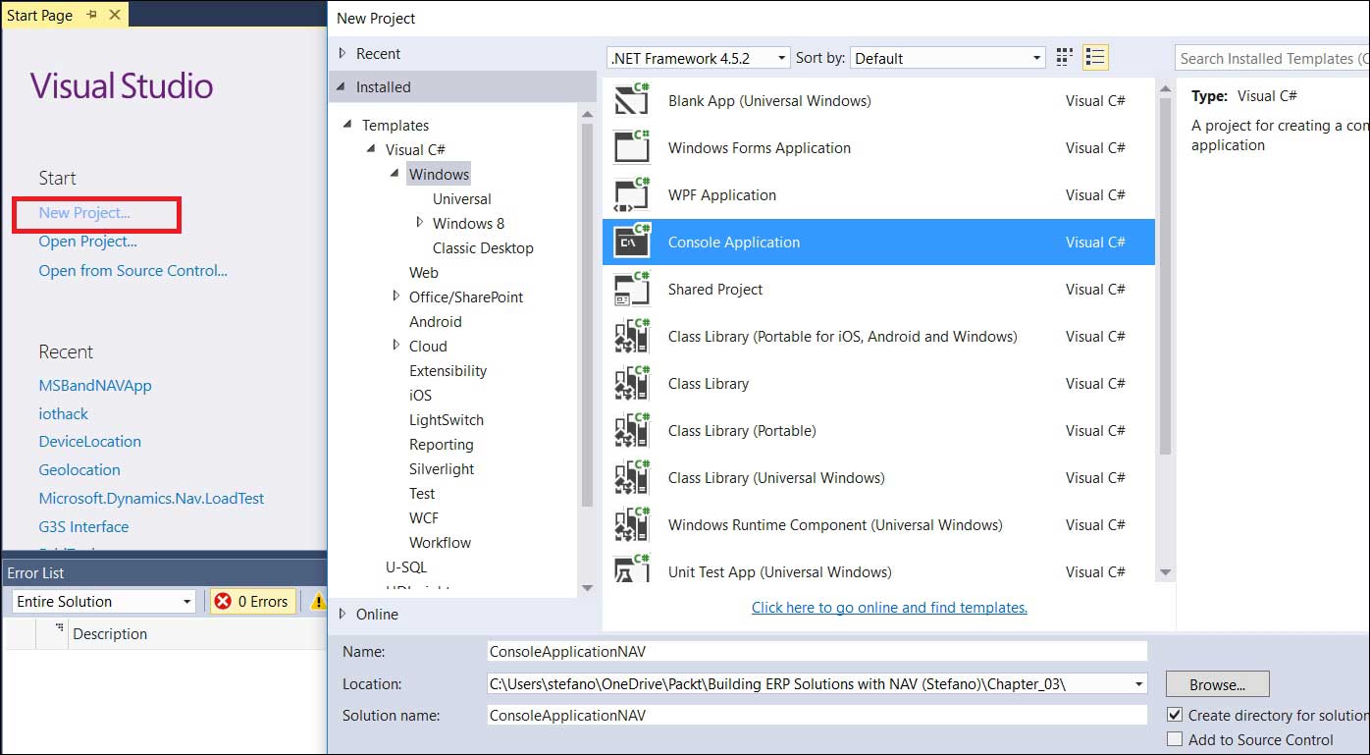The width and height of the screenshot is (1370, 755).
Task: Click the Blank App (Universal Windows) icon
Action: point(632,100)
